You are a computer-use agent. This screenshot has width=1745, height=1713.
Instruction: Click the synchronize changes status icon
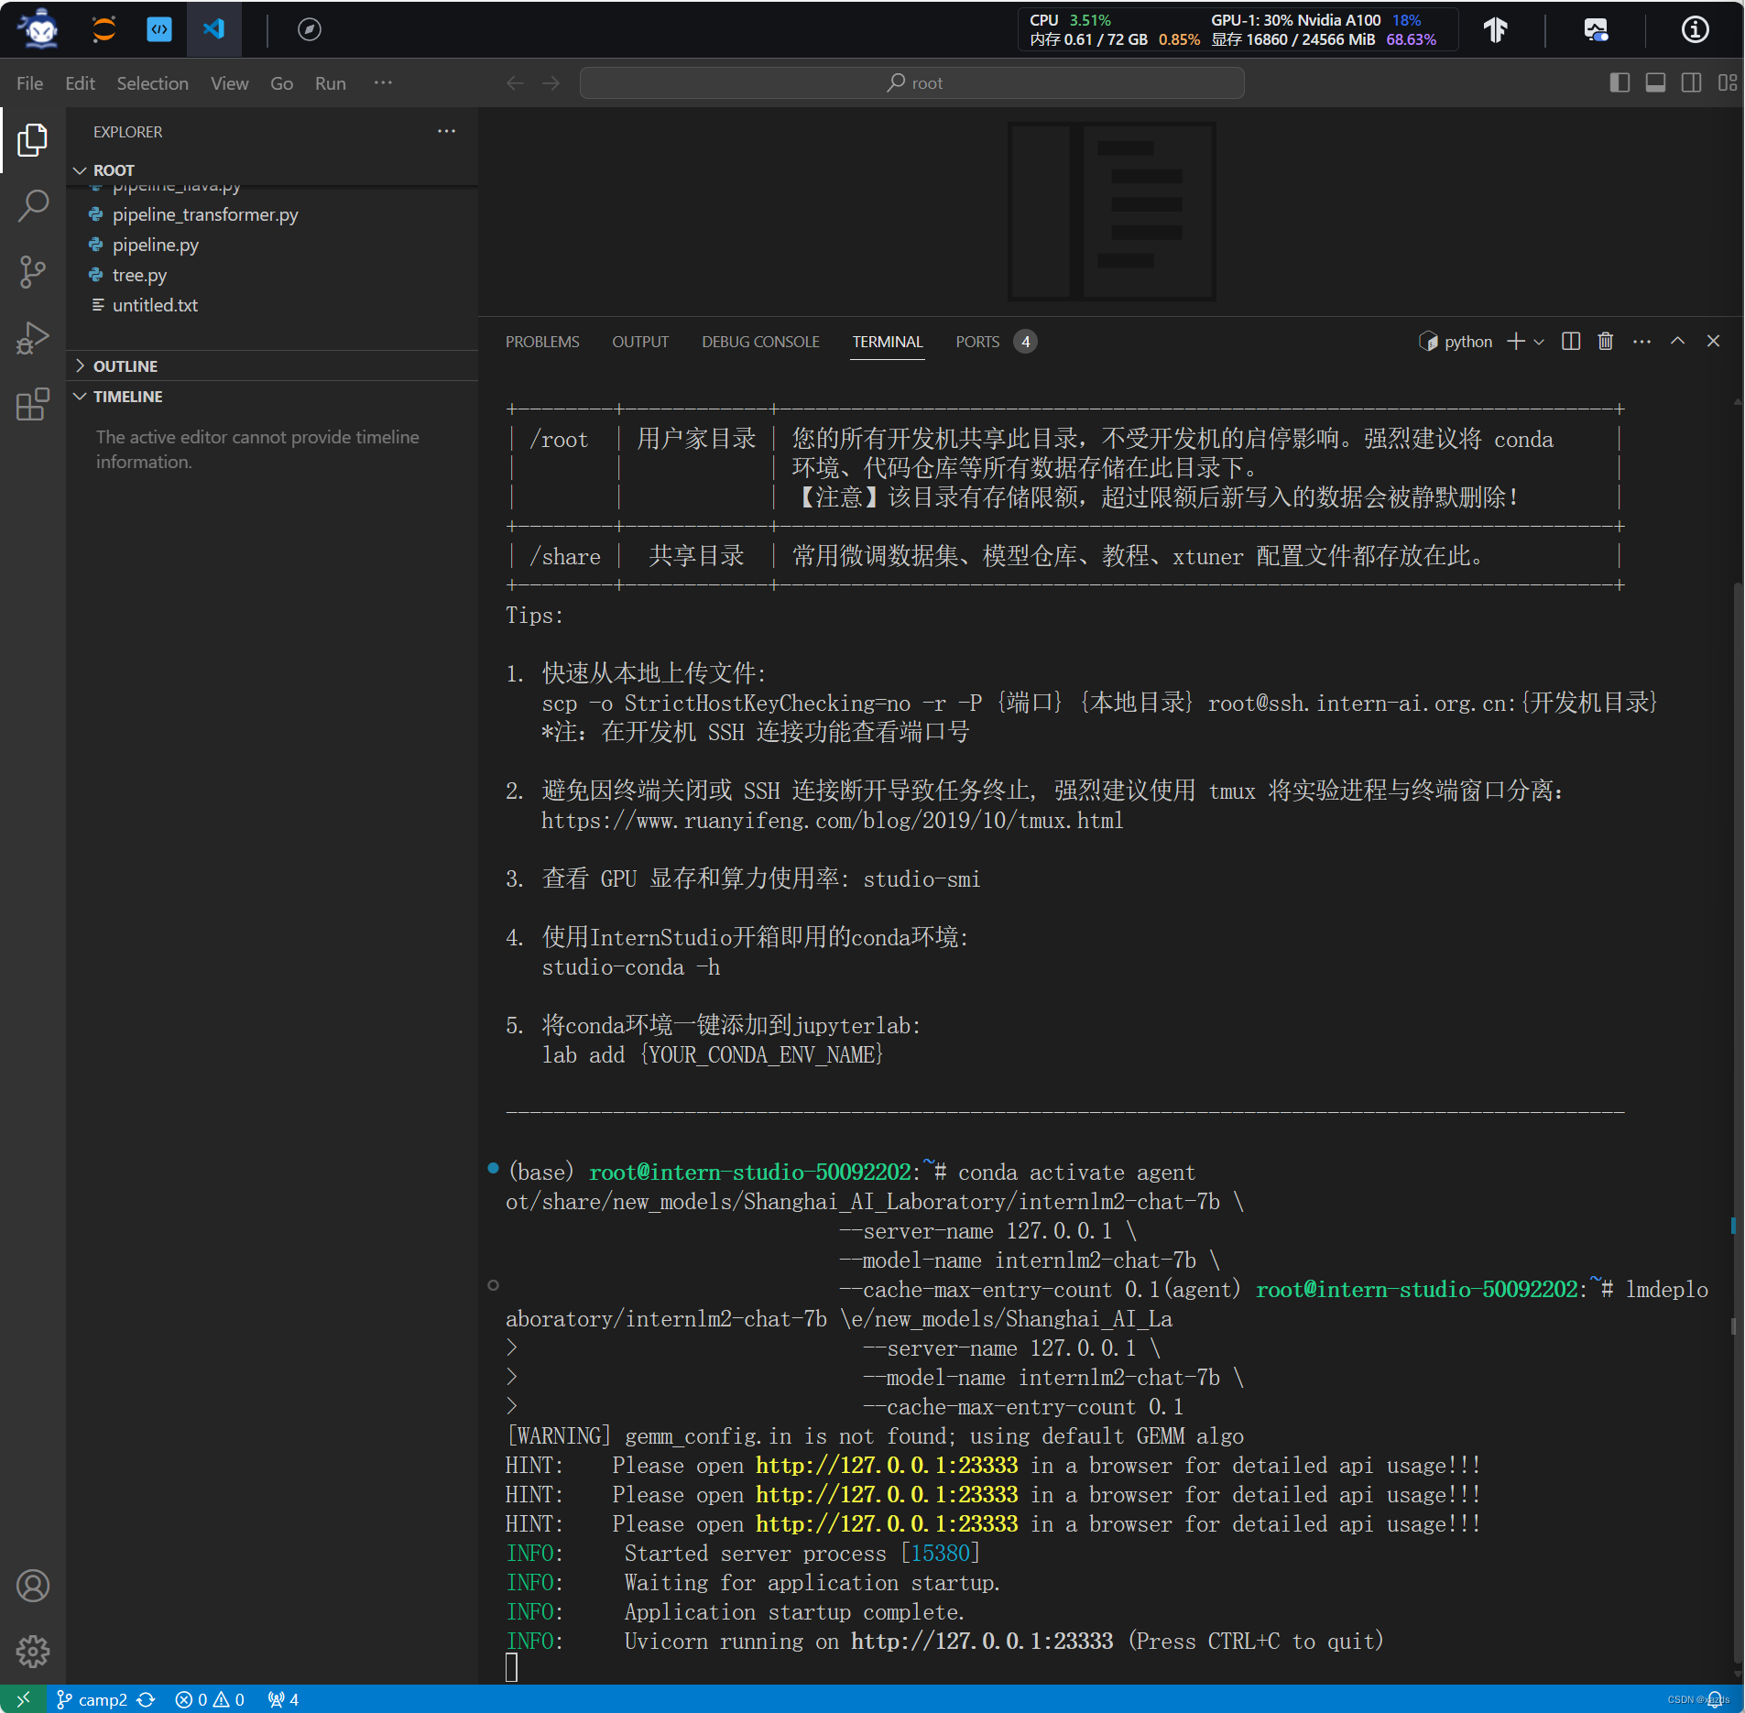[x=146, y=1700]
